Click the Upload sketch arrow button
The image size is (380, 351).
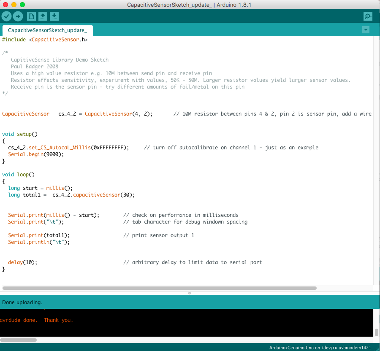tap(18, 16)
